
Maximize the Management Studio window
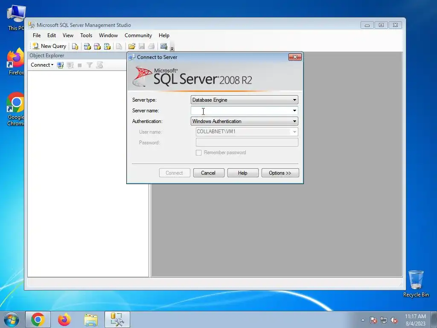tap(381, 25)
